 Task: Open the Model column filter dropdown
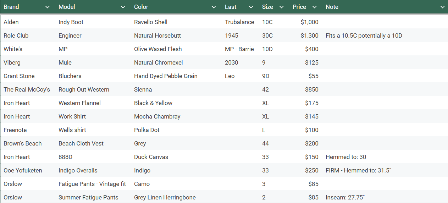point(123,7)
